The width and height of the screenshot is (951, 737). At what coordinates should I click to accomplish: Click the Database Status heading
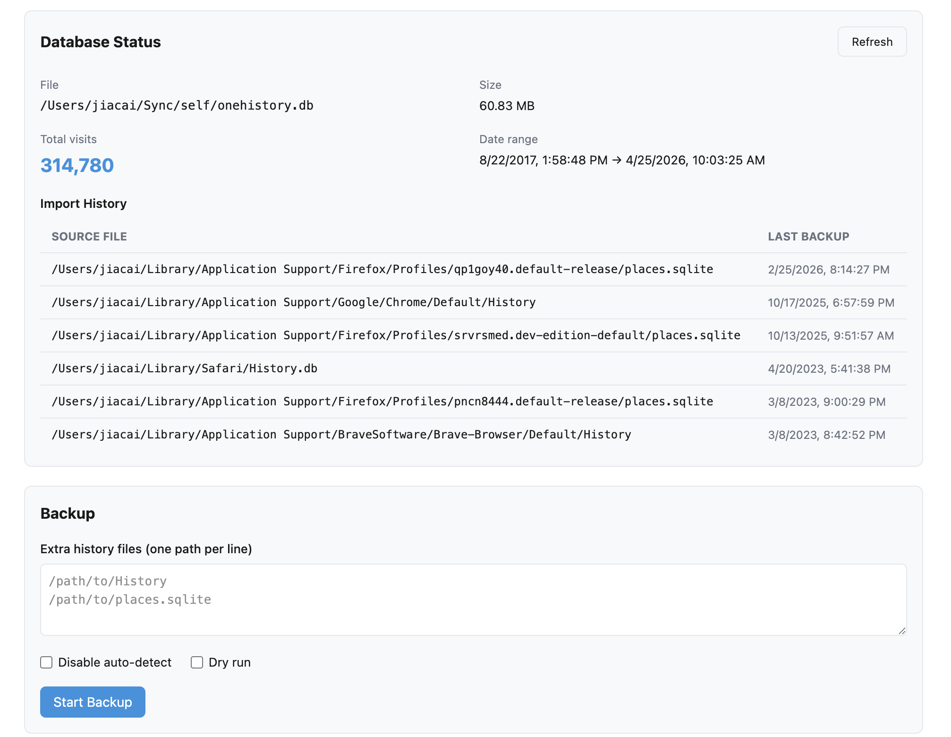point(101,42)
